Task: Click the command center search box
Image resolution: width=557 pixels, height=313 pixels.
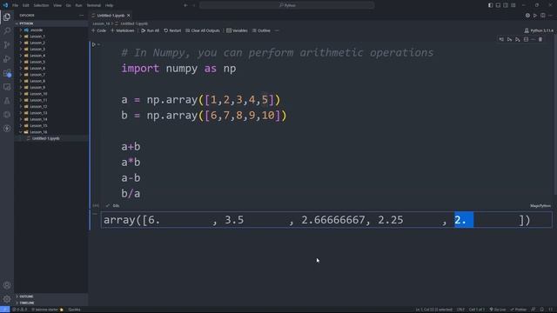Action: tap(286, 5)
